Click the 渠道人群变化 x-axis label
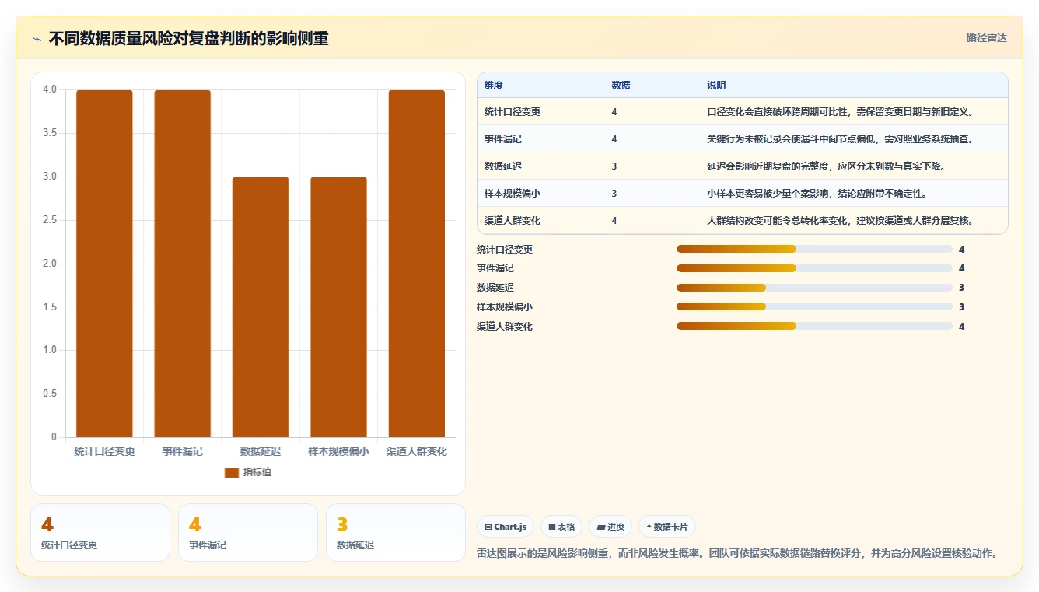Screen dimensions: 1039x592 417,451
